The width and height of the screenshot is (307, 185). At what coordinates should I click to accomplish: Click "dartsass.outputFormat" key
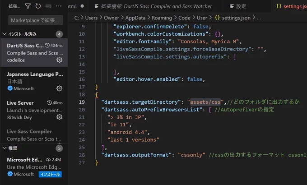coord(136,155)
